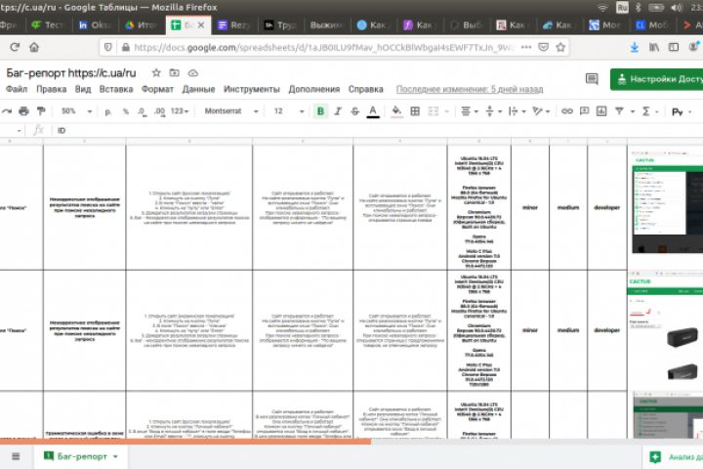Decrease decimal places
The image size is (703, 469).
142,111
